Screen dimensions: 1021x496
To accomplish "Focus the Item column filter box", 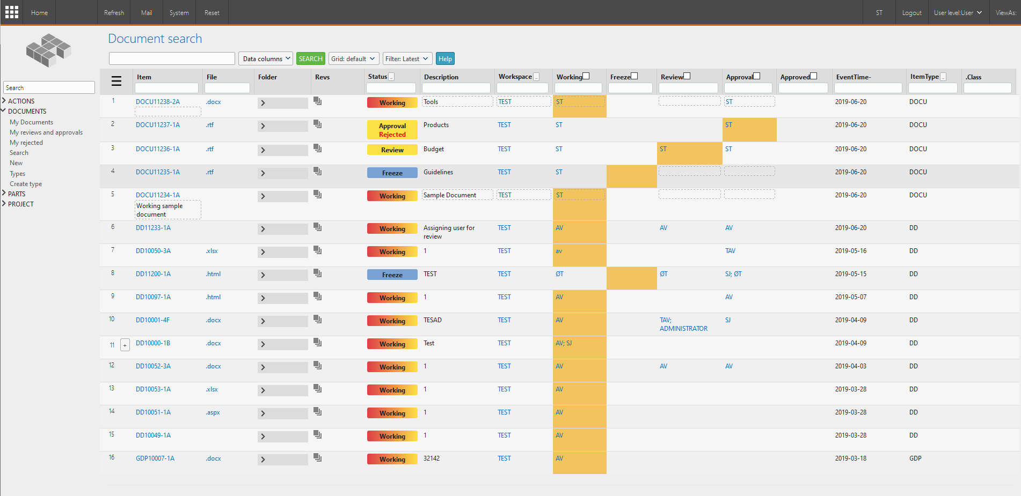I will (166, 88).
